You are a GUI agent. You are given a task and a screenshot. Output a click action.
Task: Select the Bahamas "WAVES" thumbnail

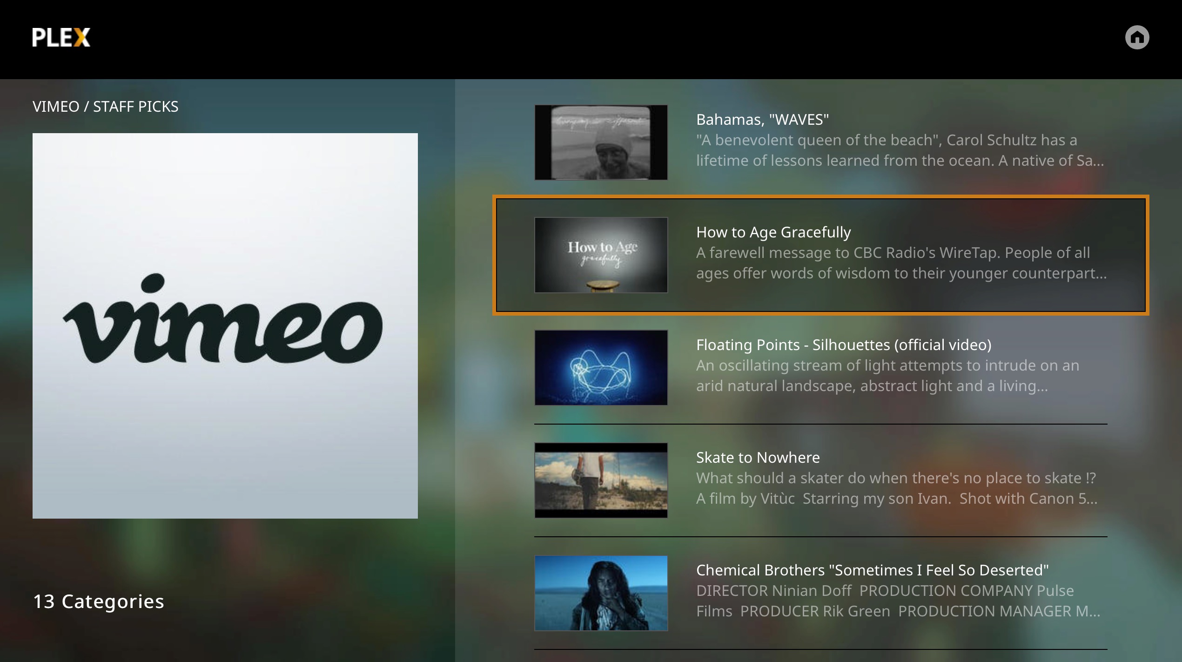[x=601, y=142]
